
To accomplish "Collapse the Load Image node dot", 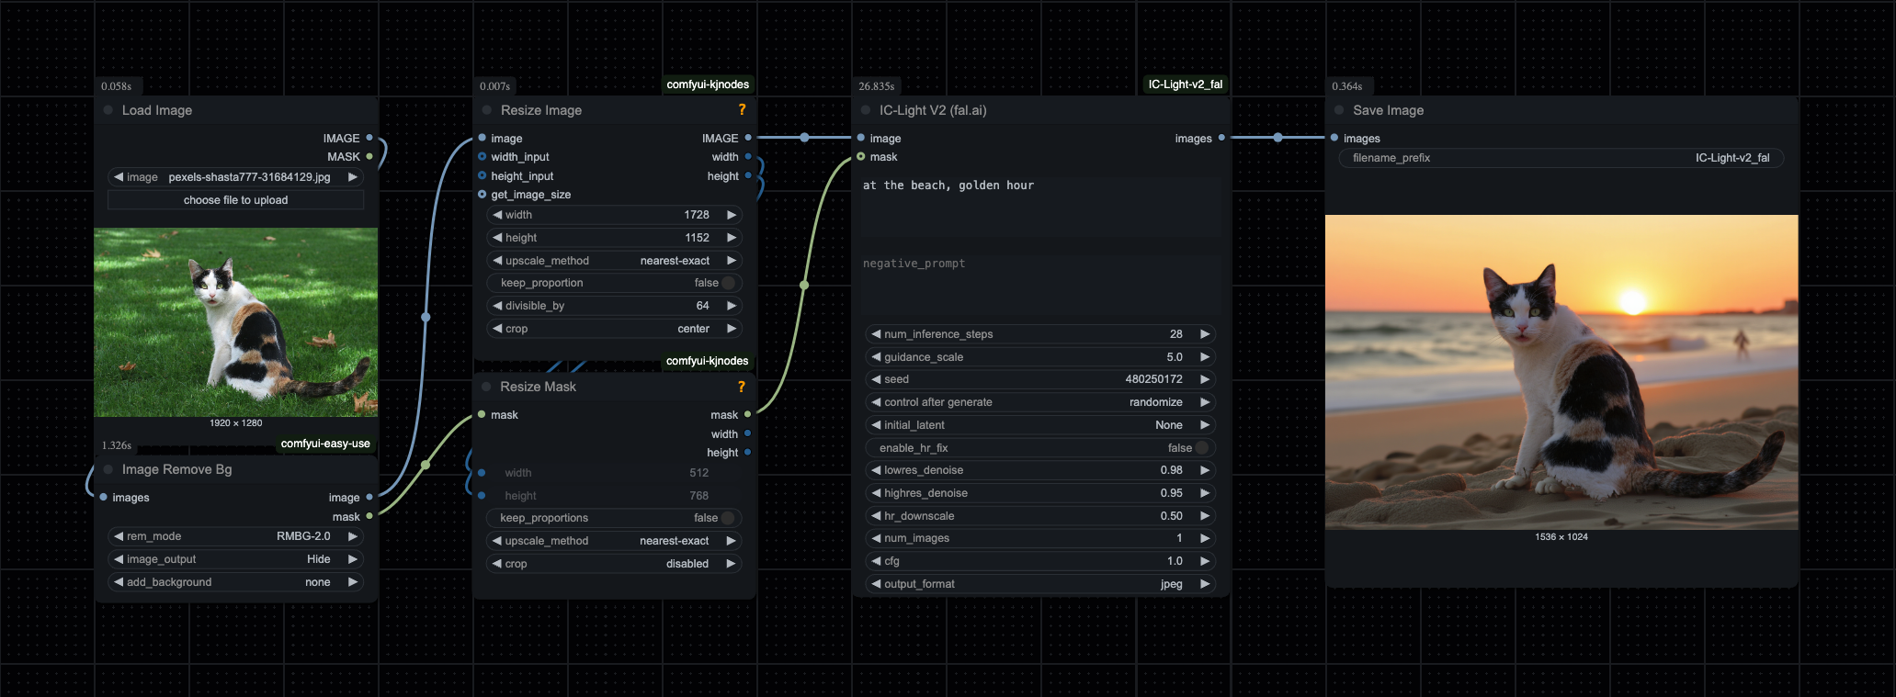I will pos(108,110).
